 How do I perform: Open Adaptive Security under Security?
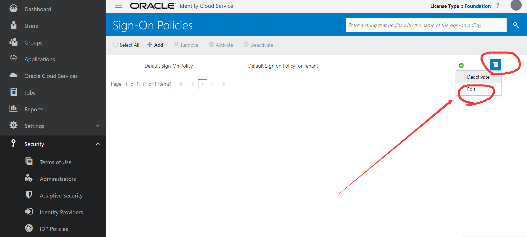[x=61, y=196]
